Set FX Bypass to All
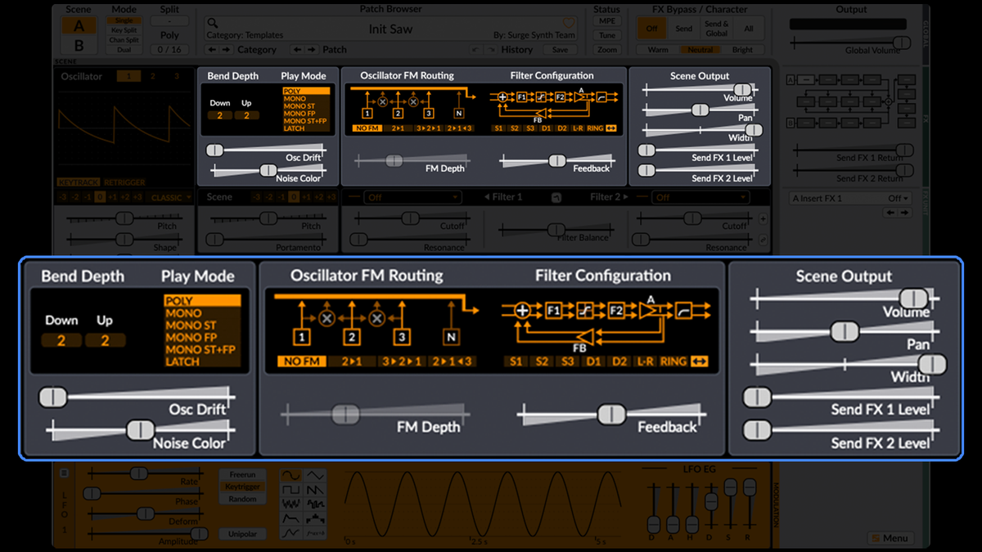This screenshot has height=552, width=982. 748,28
